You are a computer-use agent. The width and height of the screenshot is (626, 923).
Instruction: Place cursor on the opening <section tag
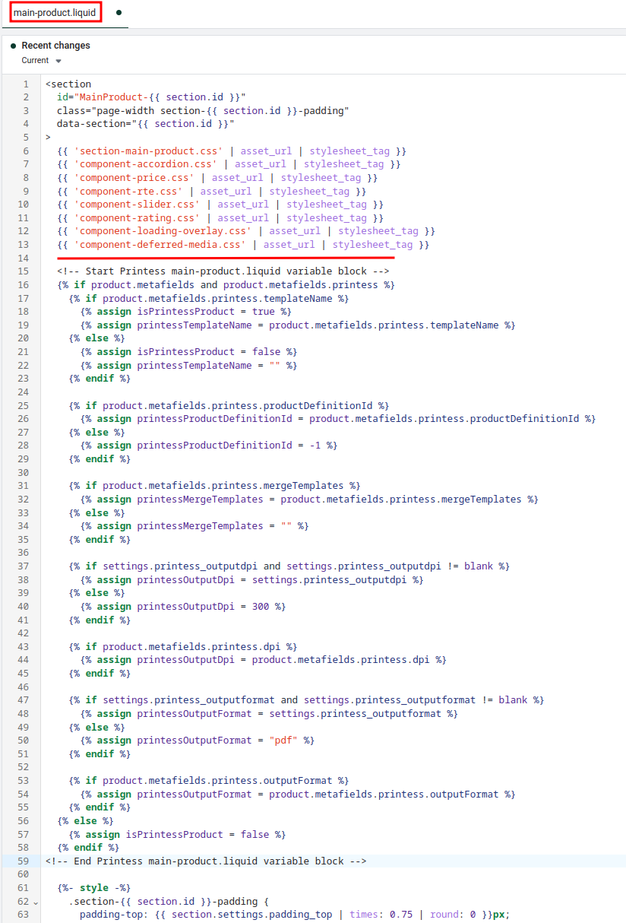pyautogui.click(x=68, y=84)
